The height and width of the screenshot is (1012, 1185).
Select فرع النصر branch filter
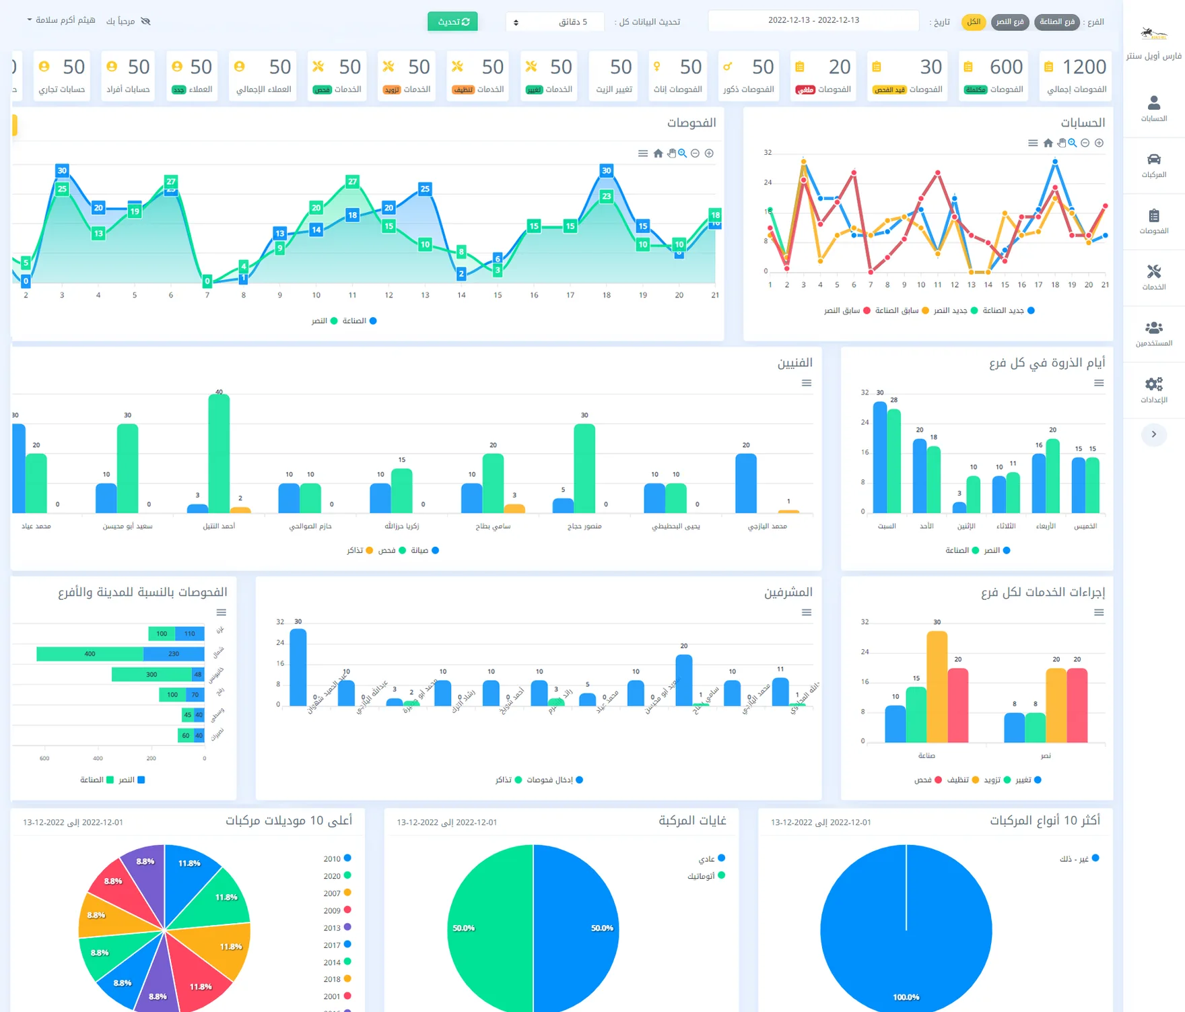pos(1009,22)
